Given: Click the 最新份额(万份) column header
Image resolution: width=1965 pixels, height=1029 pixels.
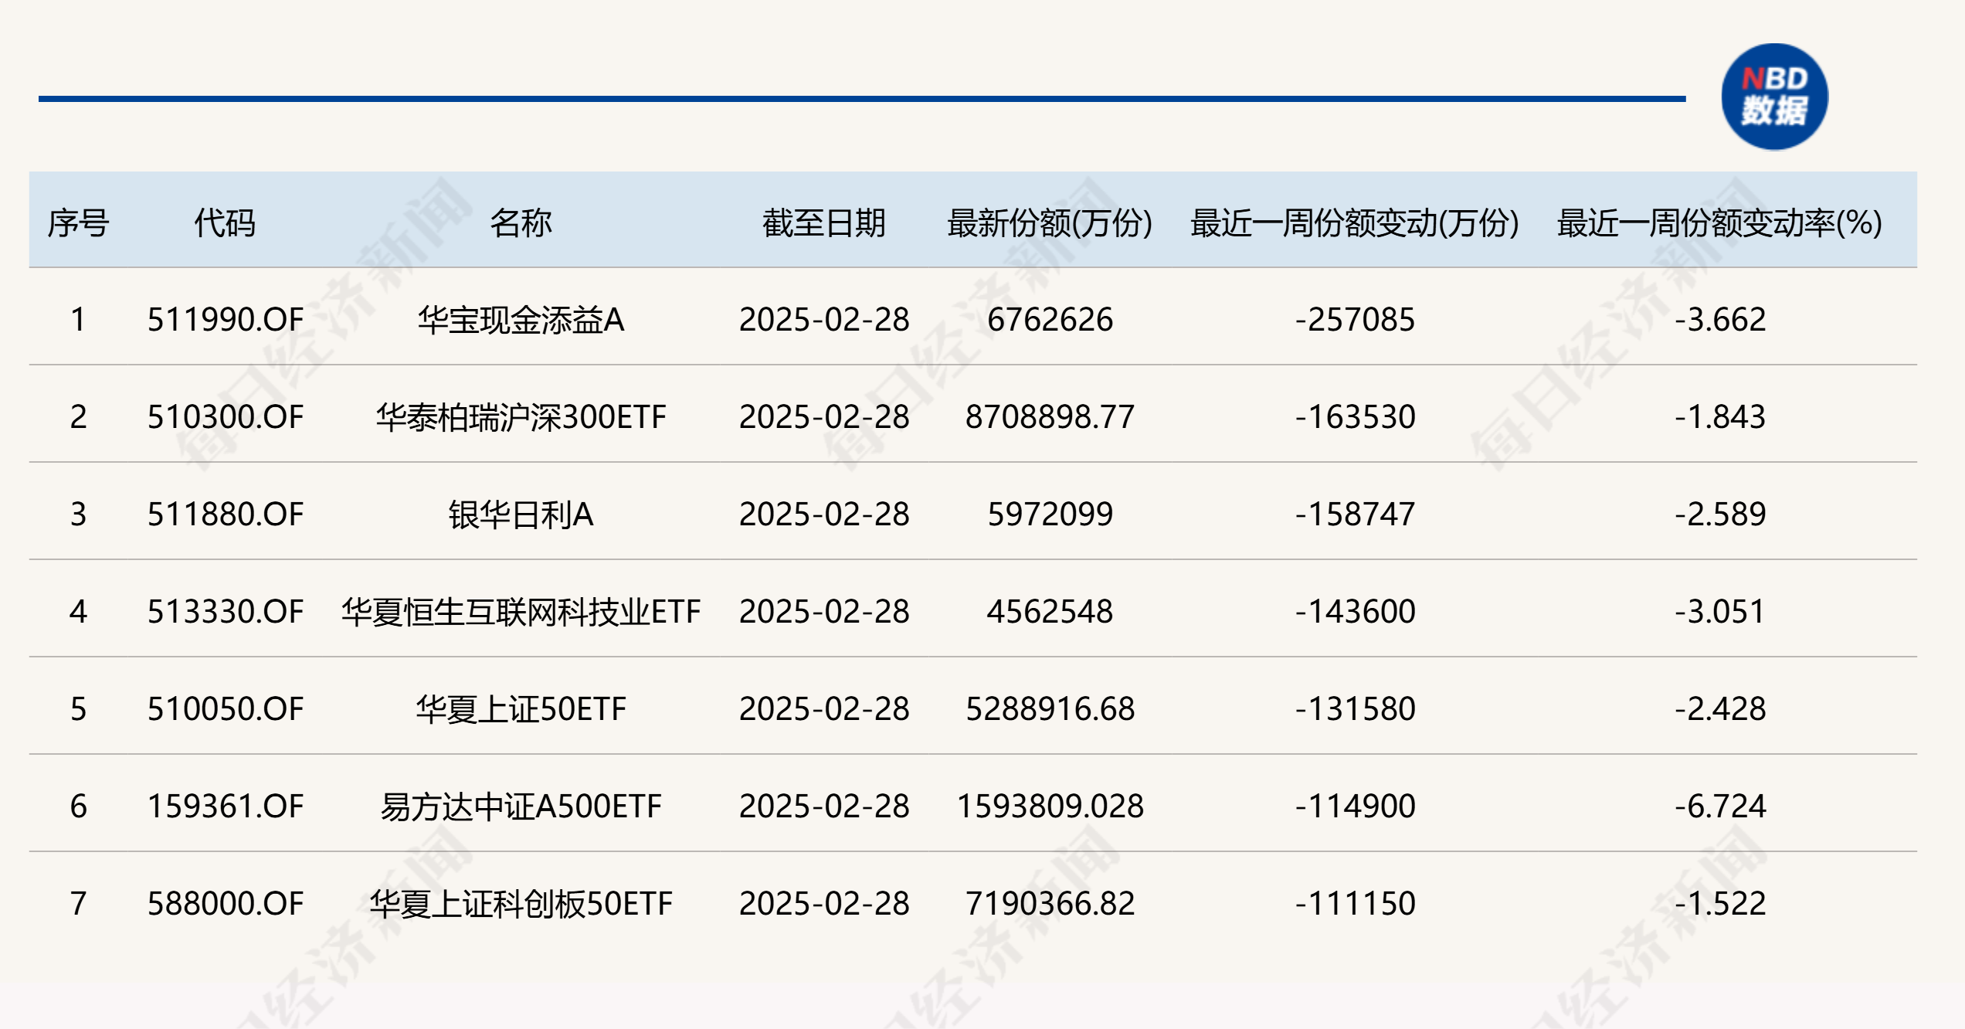Looking at the screenshot, I should (1050, 223).
